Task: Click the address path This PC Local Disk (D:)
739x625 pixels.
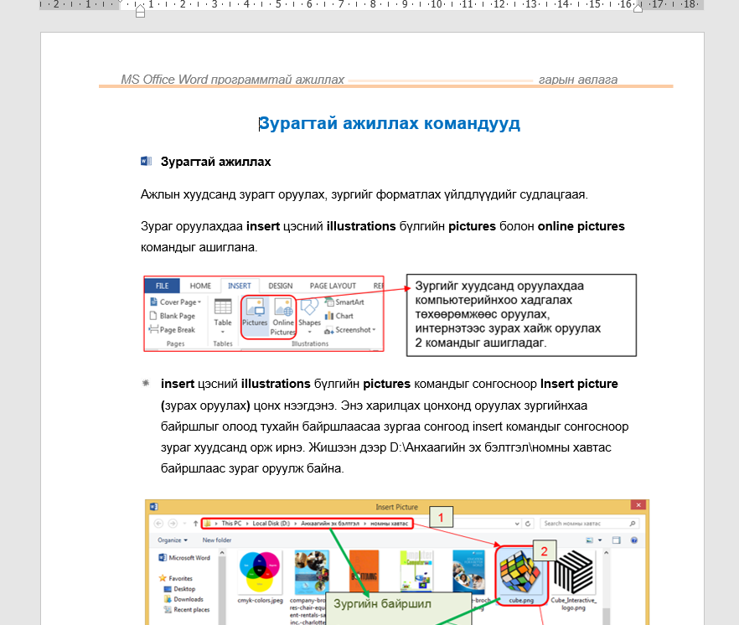Action: [256, 523]
